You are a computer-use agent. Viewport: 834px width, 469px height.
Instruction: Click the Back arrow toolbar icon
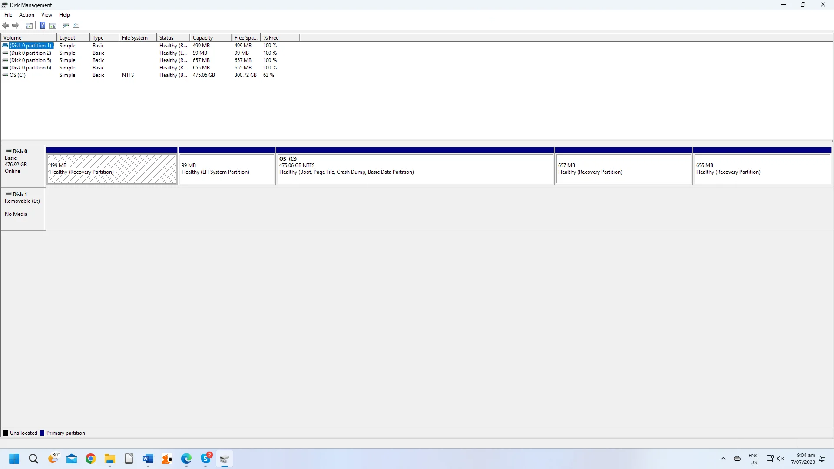[x=6, y=26]
